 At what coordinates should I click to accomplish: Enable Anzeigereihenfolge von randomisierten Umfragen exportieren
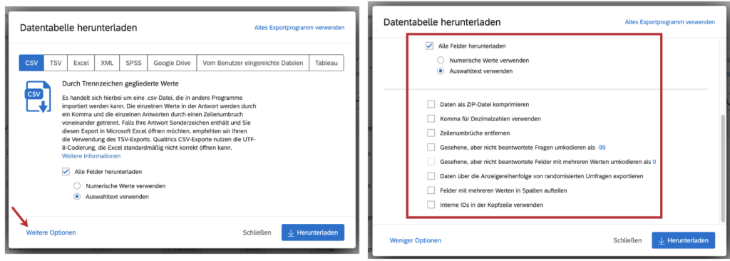click(431, 176)
